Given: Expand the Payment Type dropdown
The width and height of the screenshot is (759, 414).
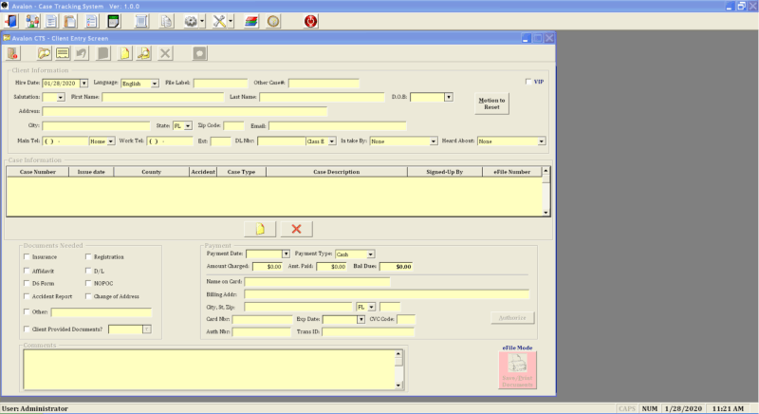Looking at the screenshot, I should click(x=370, y=254).
